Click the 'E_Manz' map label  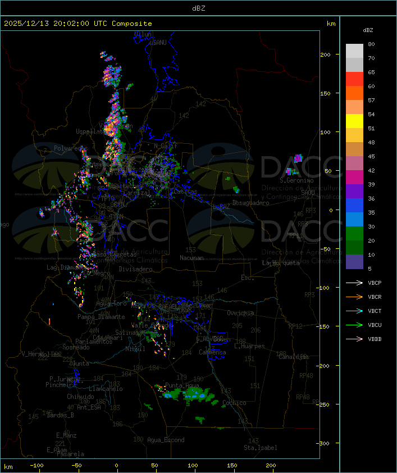(x=66, y=435)
